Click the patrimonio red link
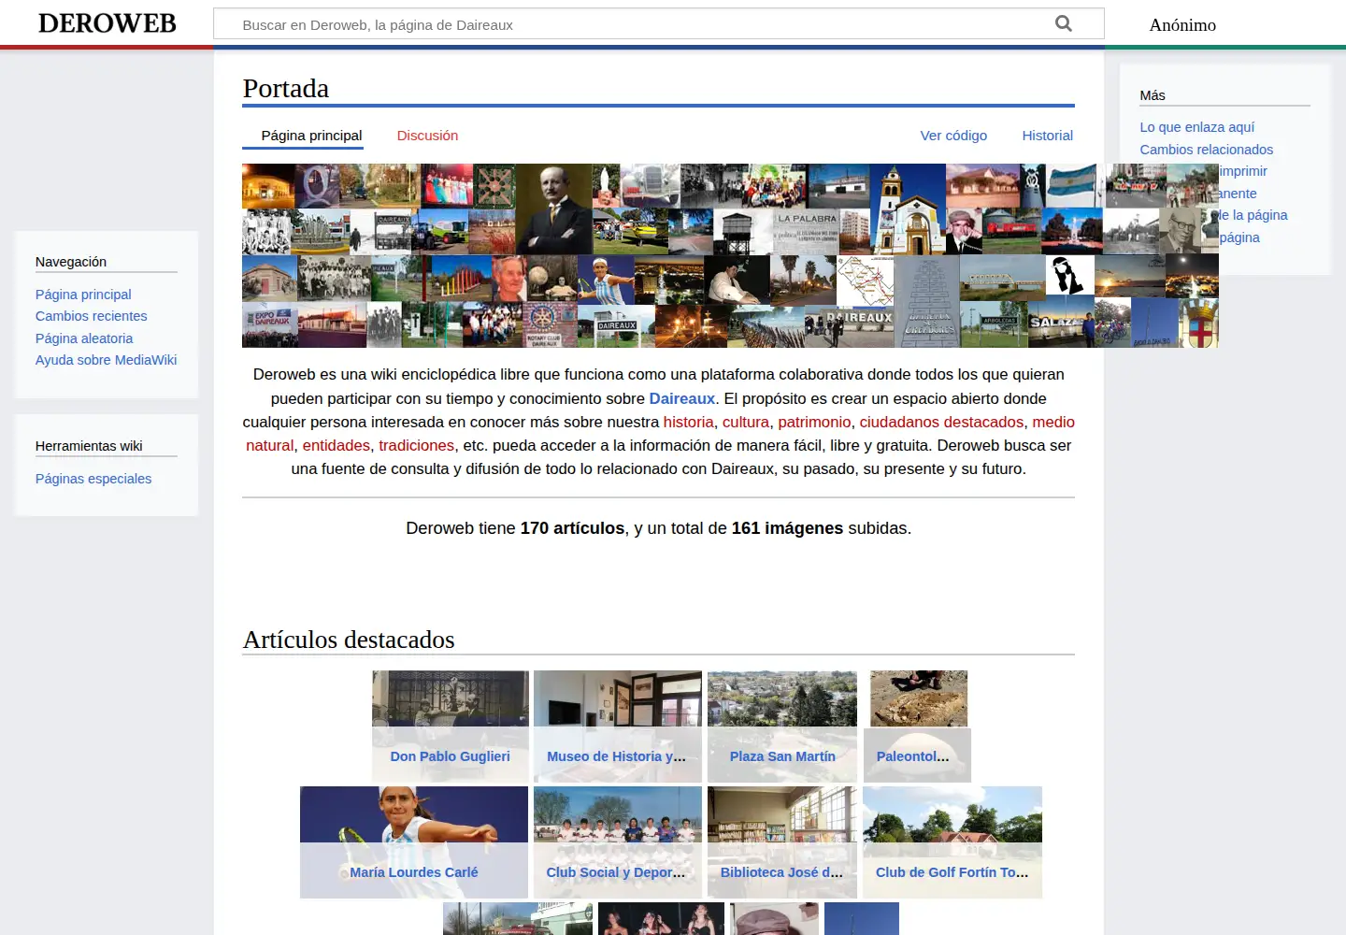The height and width of the screenshot is (935, 1346). pos(814,422)
